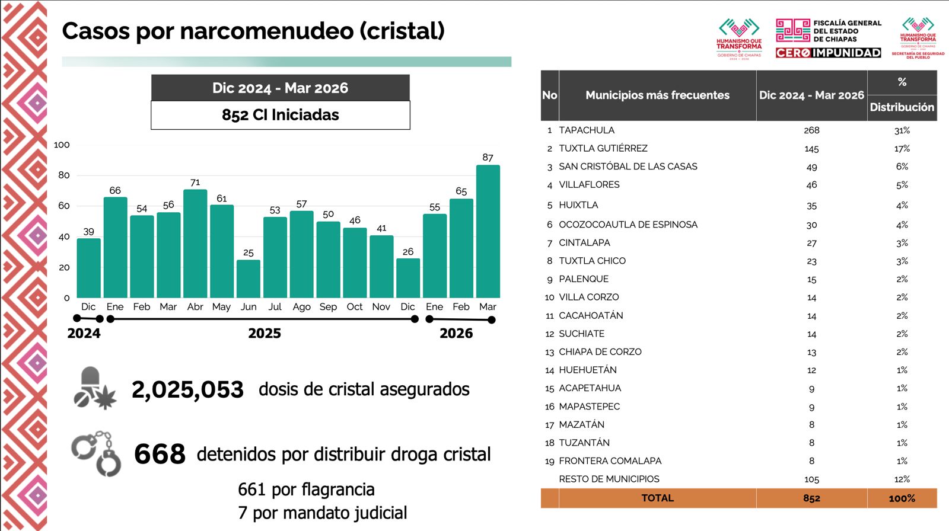Click the 852 CI Iniciadas box
This screenshot has height=531, width=949.
pos(281,115)
